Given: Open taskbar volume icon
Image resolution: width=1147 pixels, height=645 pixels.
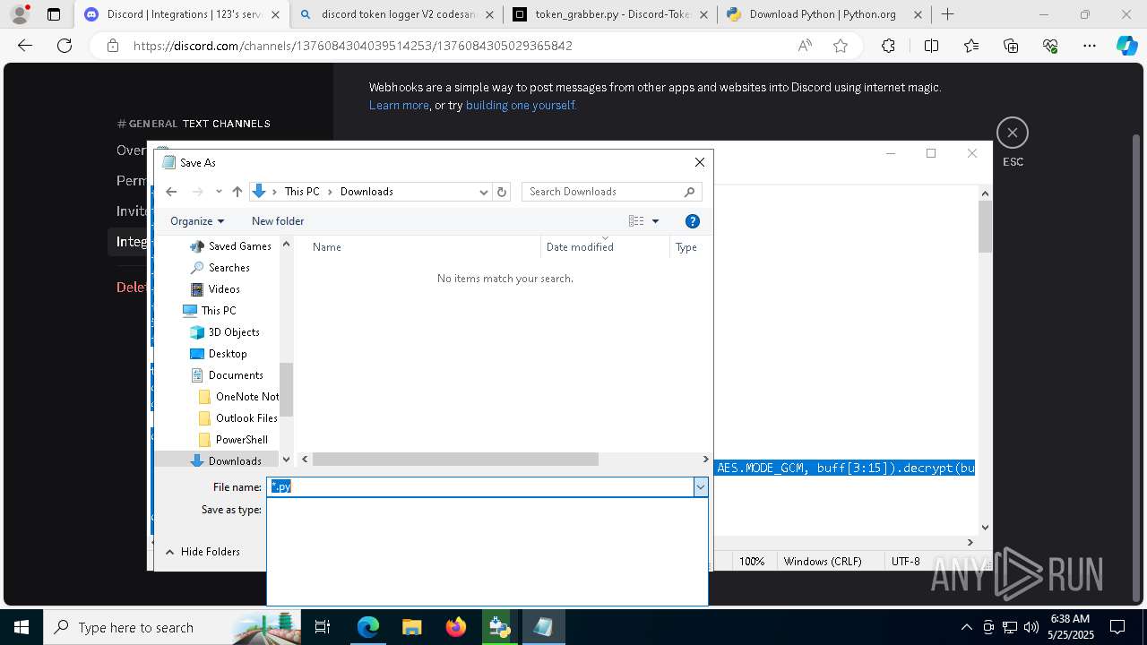Looking at the screenshot, I should coord(1031,627).
